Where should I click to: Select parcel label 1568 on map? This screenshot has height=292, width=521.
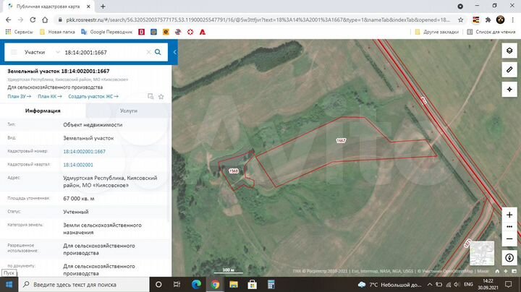point(233,171)
